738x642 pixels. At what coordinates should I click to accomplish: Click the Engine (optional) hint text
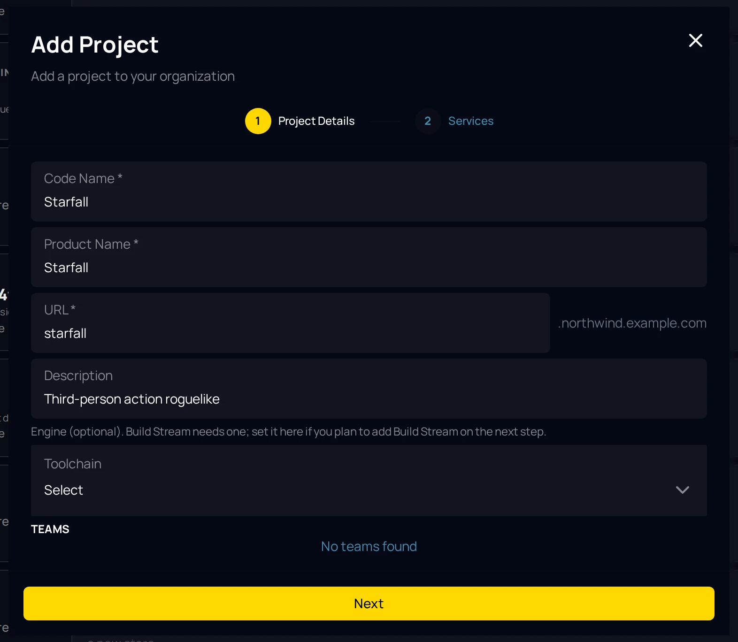tap(288, 432)
